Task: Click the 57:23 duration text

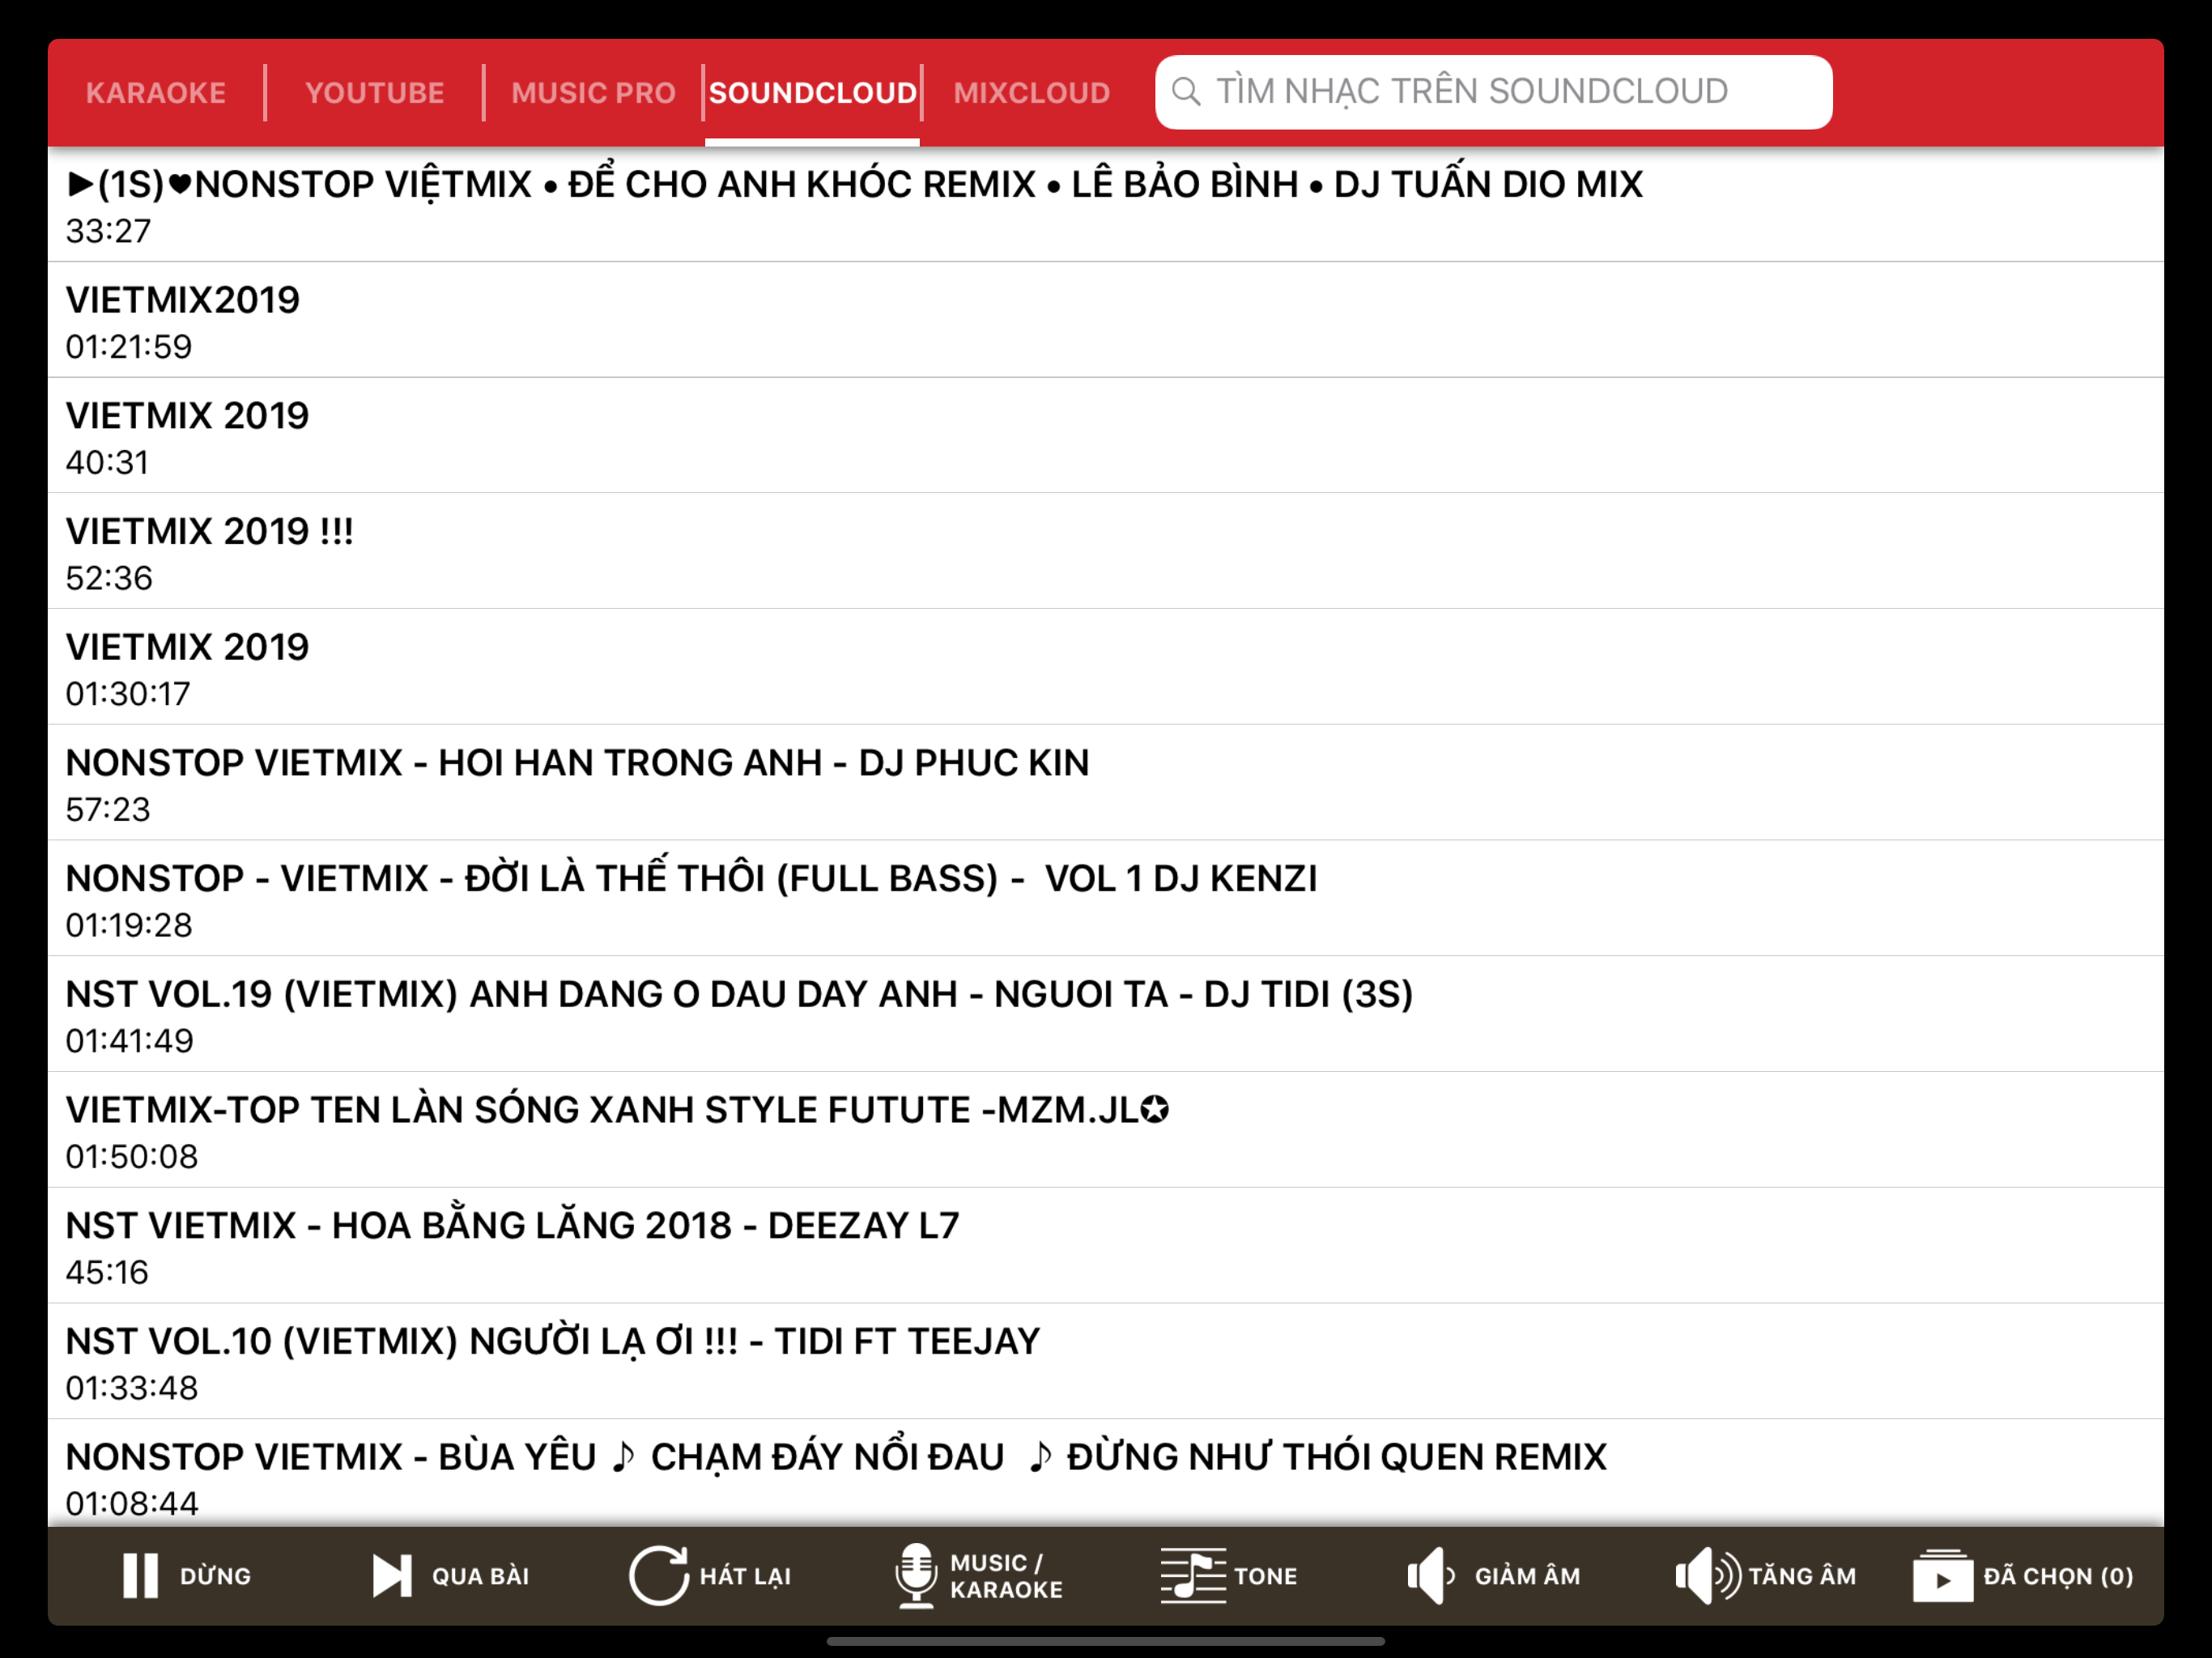Action: 108,810
